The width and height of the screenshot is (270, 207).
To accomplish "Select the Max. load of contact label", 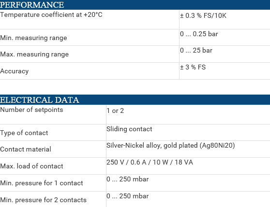I will point(31,166).
